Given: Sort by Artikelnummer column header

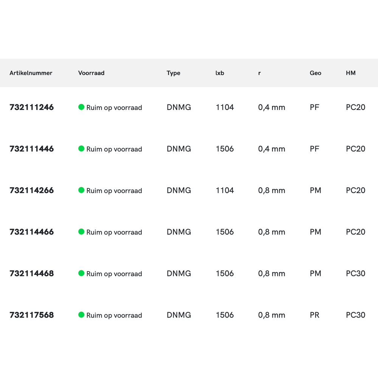Looking at the screenshot, I should pos(31,73).
